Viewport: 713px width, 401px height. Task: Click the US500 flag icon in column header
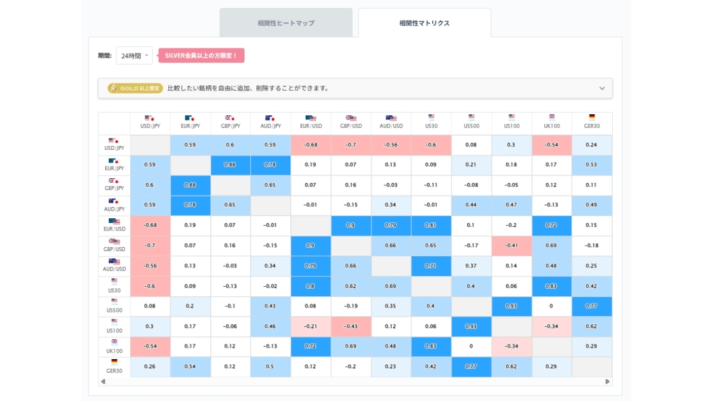[471, 117]
